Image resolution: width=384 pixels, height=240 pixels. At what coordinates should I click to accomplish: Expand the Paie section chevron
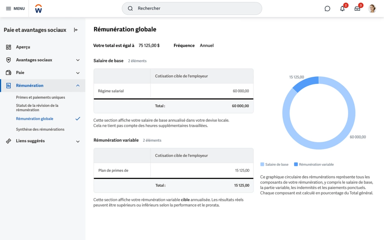pyautogui.click(x=78, y=73)
